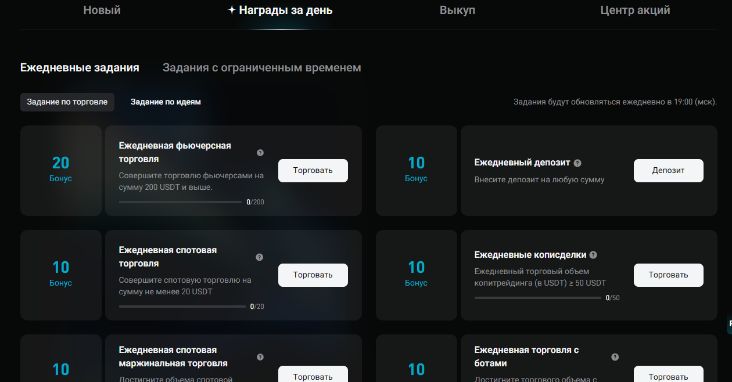Click Торговать for daily spot trading
This screenshot has width=732, height=382.
(x=313, y=275)
